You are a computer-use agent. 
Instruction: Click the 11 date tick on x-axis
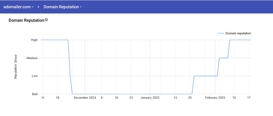(x=43, y=98)
